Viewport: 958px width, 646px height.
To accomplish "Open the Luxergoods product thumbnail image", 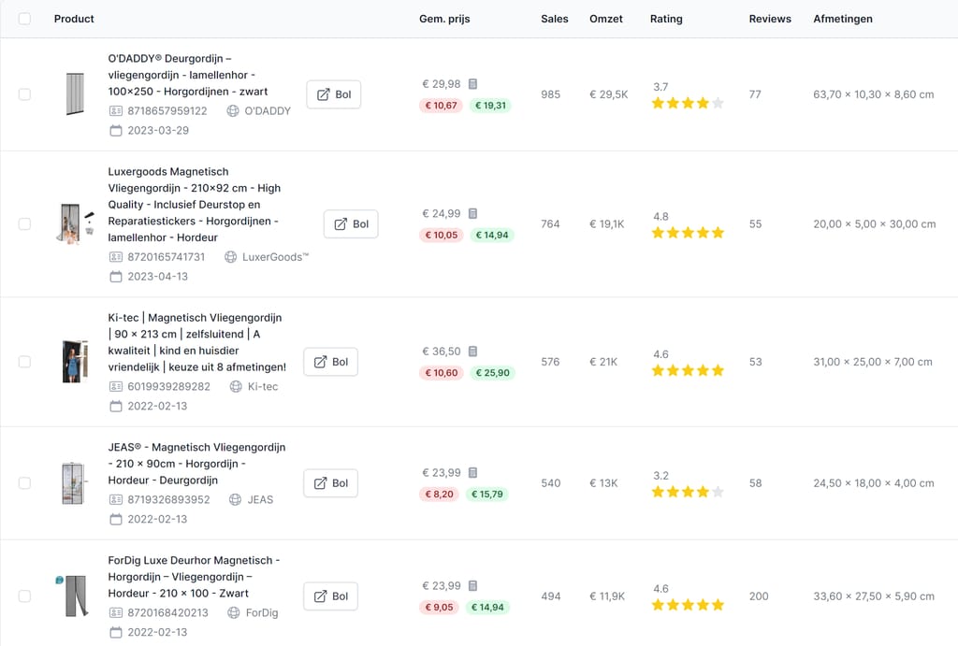I will point(75,224).
